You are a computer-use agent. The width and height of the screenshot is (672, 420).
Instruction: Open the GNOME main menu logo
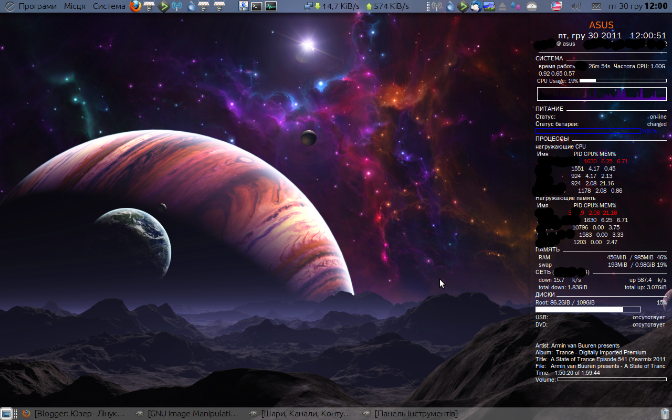click(x=9, y=6)
